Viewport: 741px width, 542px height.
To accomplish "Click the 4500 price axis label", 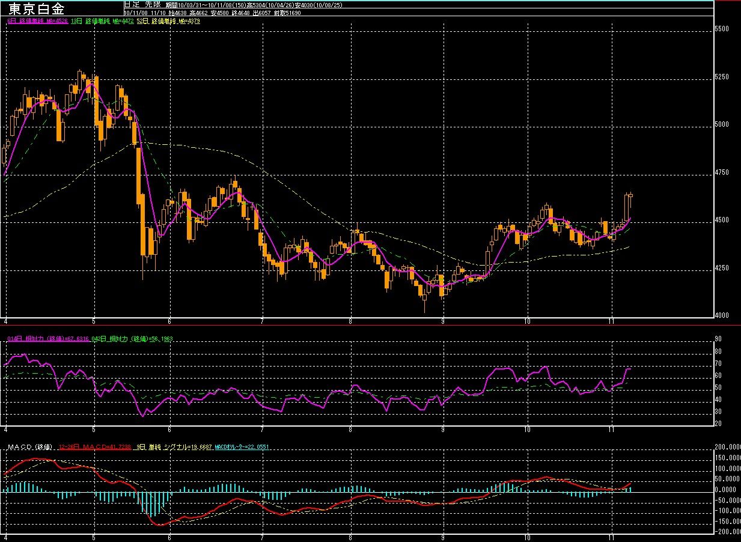I will click(x=722, y=220).
